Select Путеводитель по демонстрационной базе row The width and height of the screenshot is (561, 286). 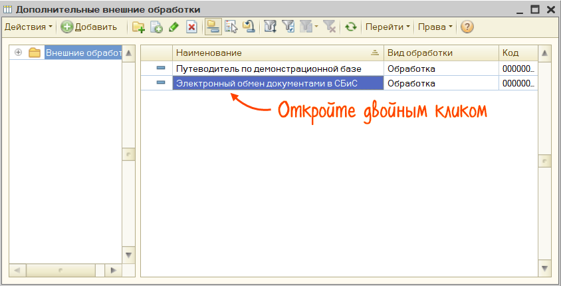(x=277, y=68)
